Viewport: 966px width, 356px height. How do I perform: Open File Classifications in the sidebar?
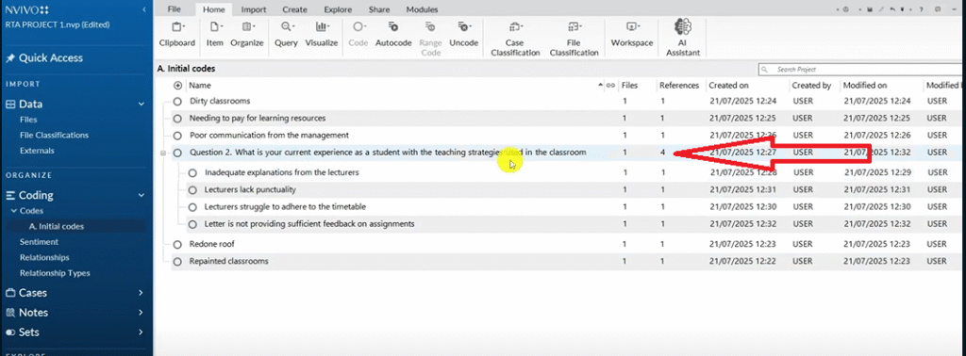point(54,136)
